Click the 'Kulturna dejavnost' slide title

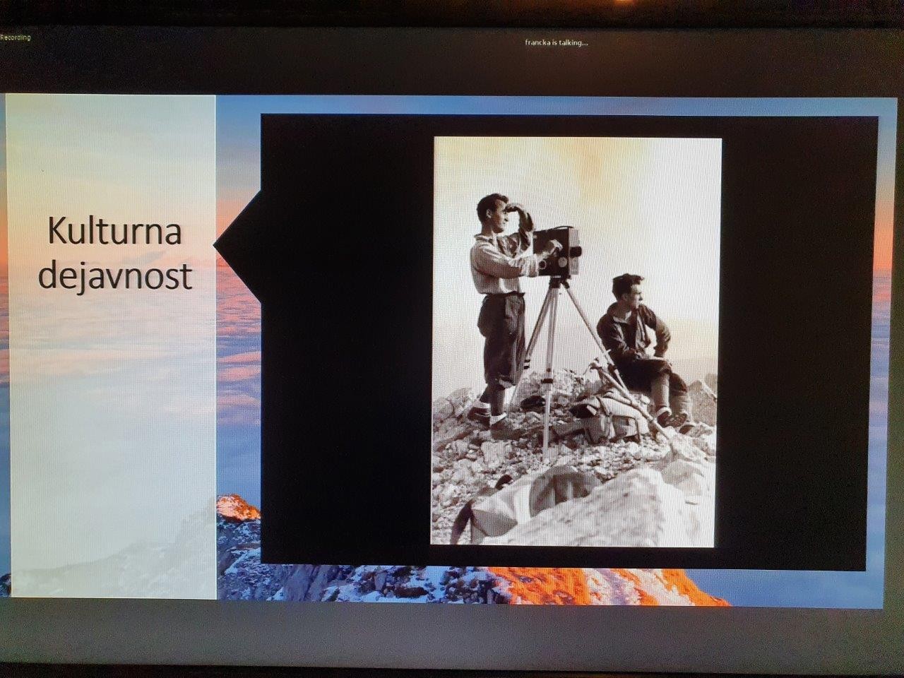point(115,254)
